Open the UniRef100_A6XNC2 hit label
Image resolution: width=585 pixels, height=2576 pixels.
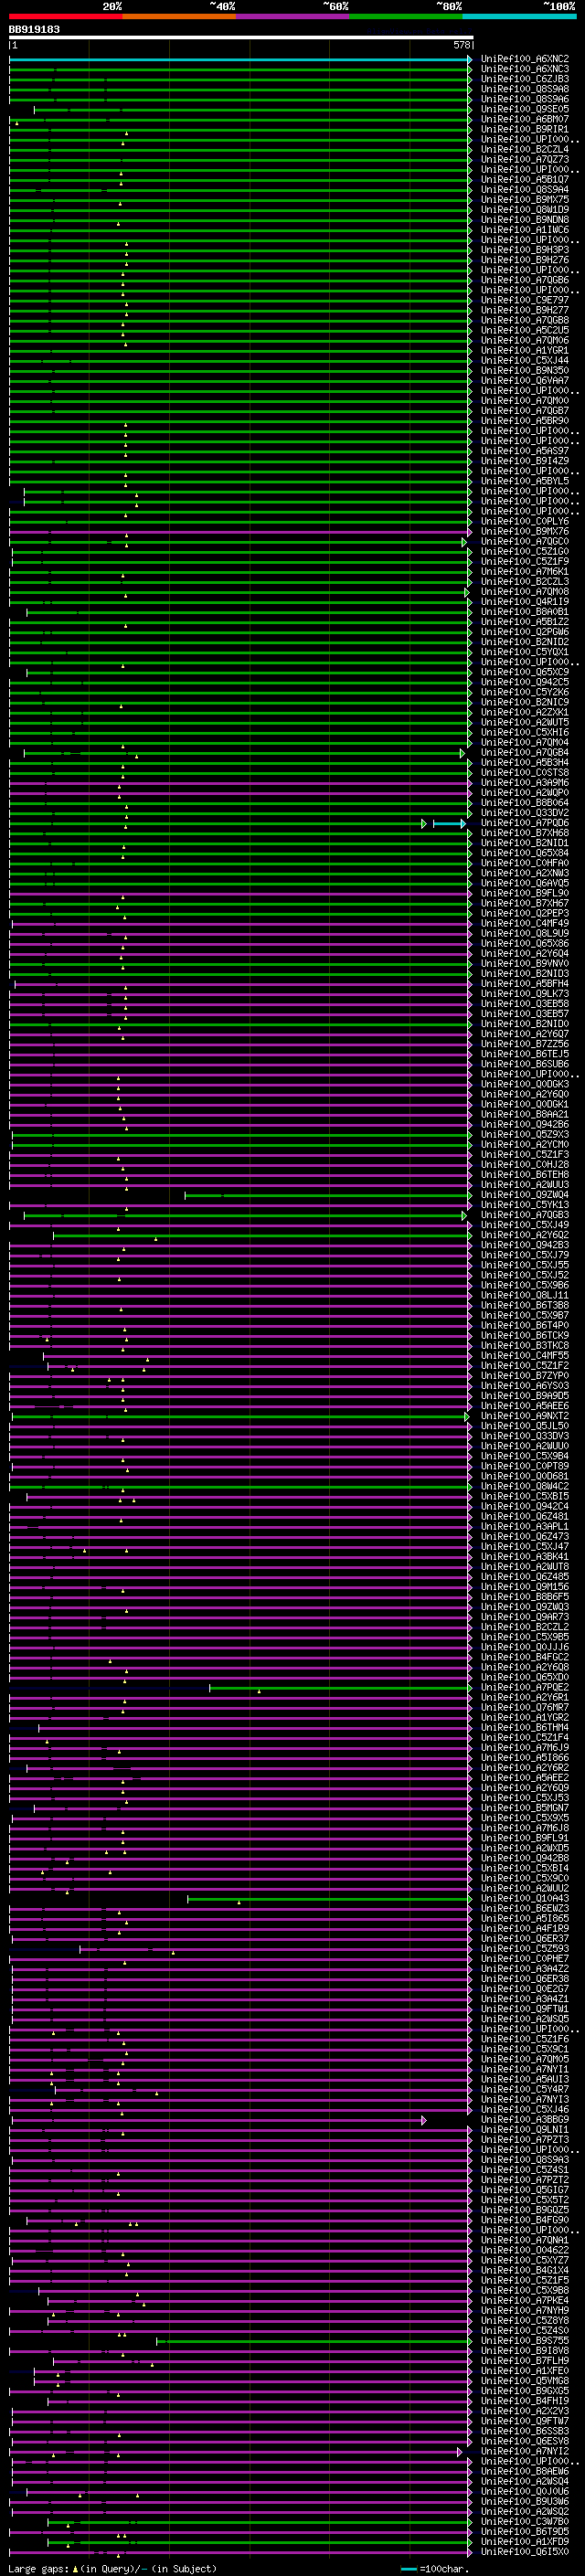pyautogui.click(x=525, y=59)
